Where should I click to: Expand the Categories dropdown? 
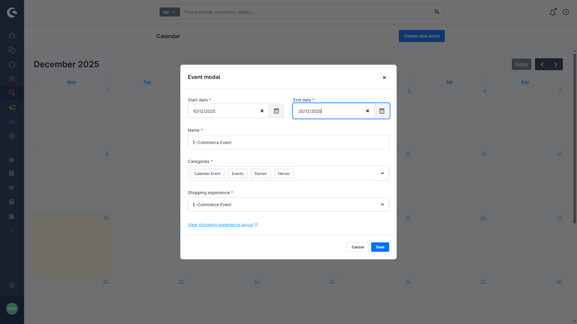382,173
